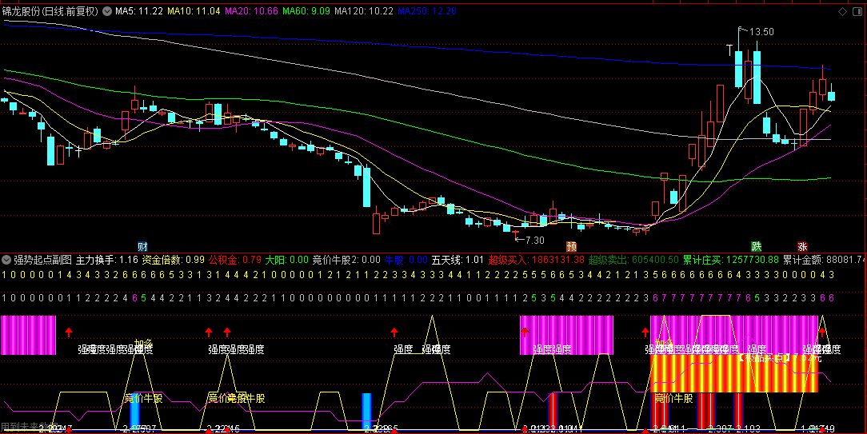Screen dimensions: 867x434
Task: Click the MA250: 12.28 label
Action: [x=427, y=11]
